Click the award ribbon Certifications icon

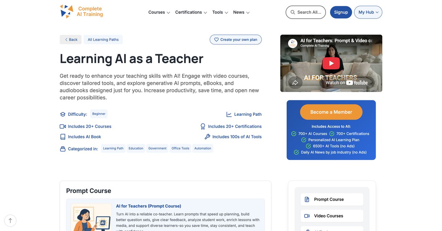(x=203, y=127)
